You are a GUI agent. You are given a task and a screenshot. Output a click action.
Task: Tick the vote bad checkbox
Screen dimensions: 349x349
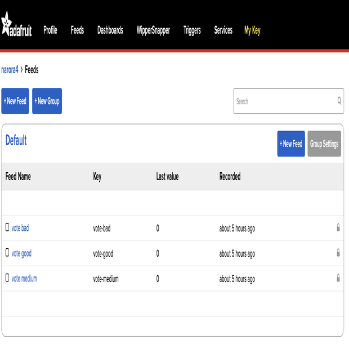pyautogui.click(x=7, y=227)
